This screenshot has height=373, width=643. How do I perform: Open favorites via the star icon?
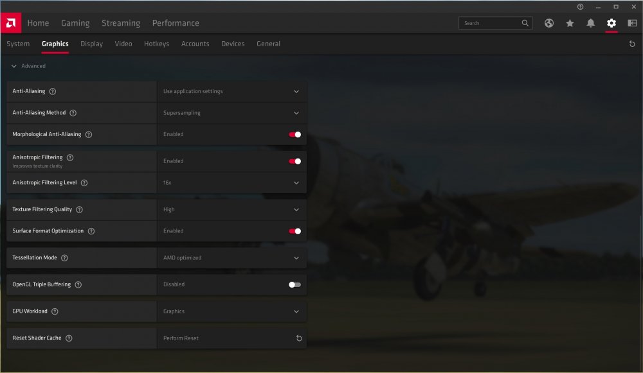pos(570,22)
